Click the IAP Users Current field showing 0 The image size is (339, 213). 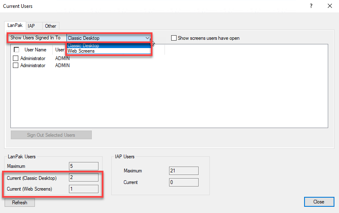[184, 182]
